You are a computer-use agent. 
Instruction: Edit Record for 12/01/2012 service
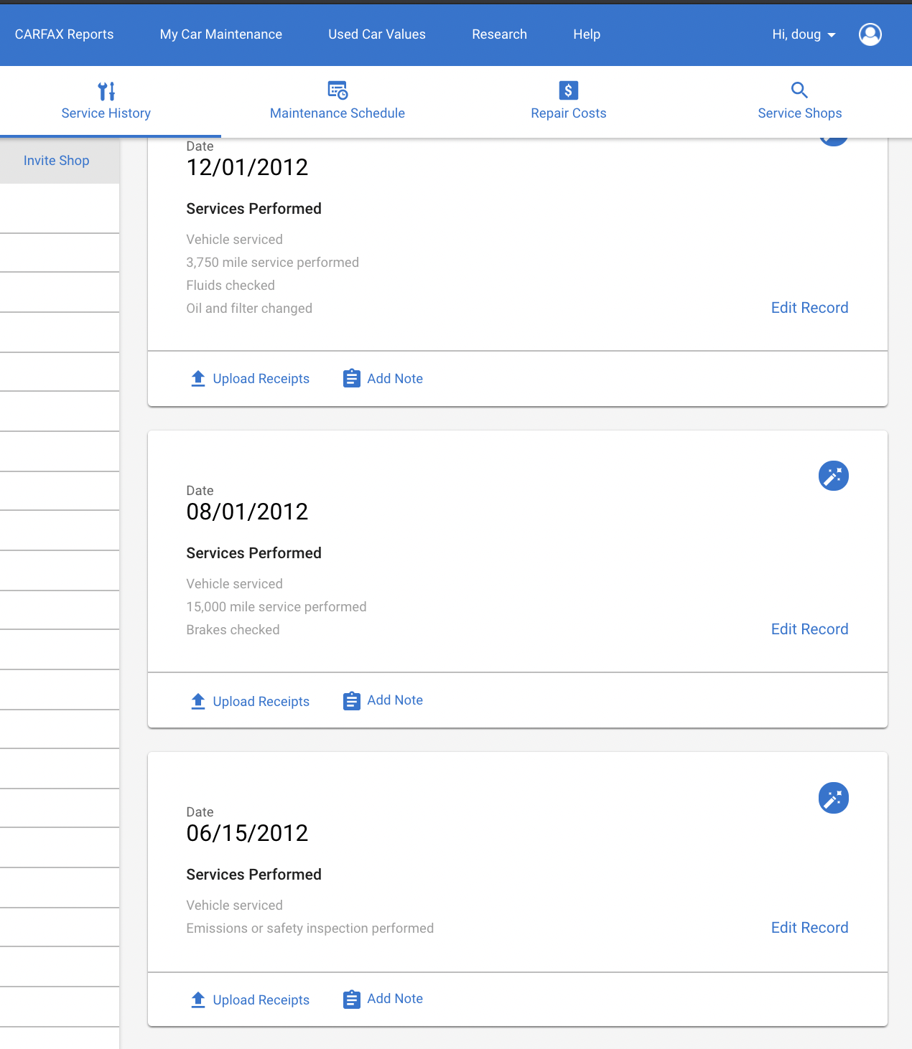[810, 308]
